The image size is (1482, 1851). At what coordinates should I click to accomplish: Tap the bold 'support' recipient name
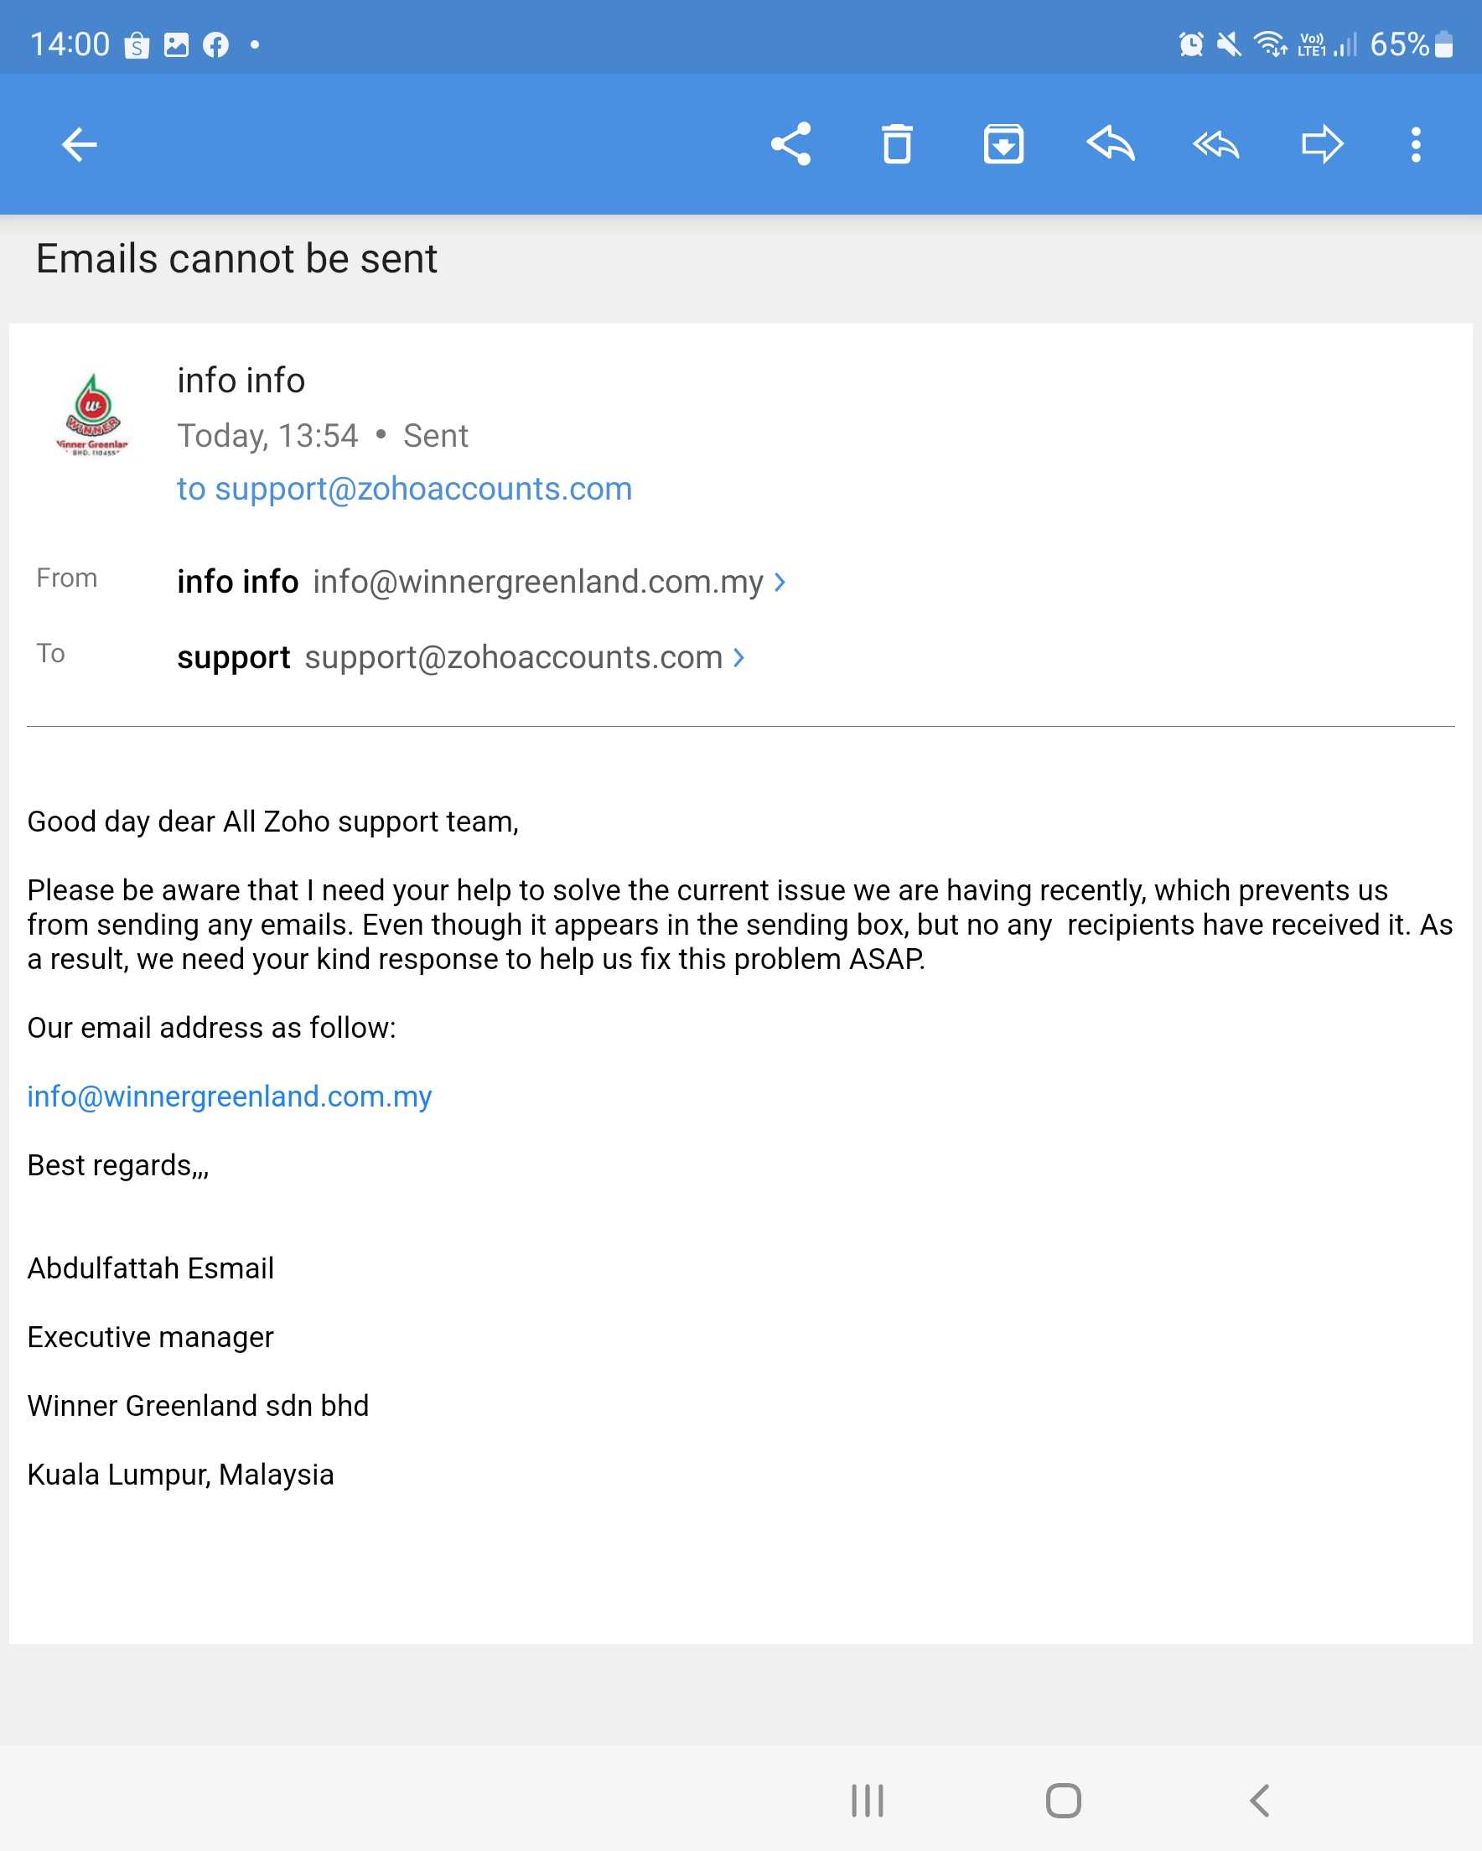point(233,657)
